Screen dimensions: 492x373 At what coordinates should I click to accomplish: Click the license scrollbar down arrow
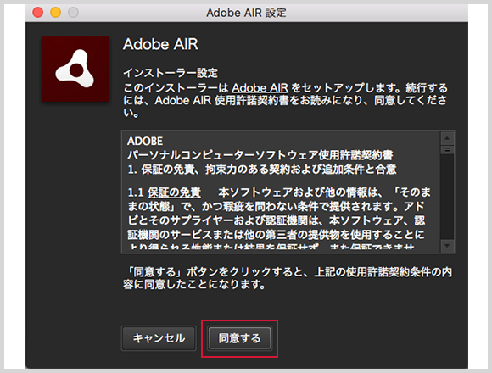447,246
